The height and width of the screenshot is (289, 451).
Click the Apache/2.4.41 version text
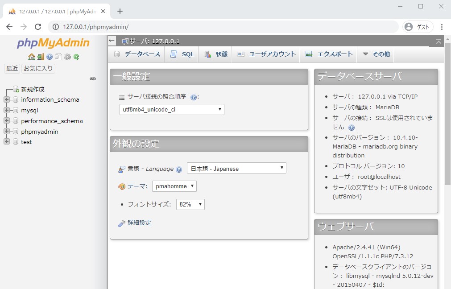pyautogui.click(x=366, y=248)
